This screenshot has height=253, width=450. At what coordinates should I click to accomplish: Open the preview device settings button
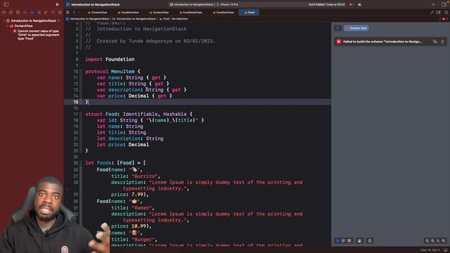[x=359, y=240]
